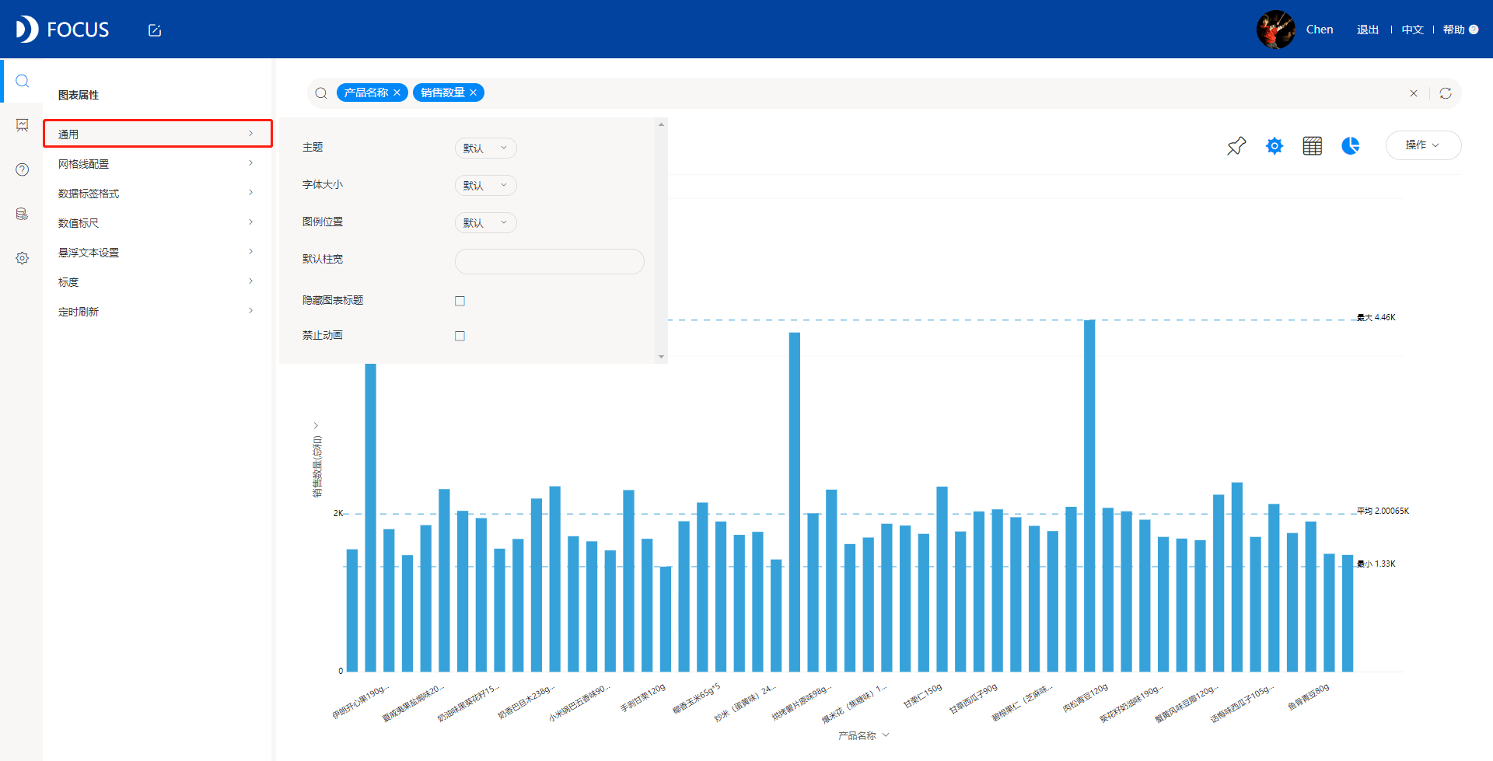Click the edit note icon beside FOCUS logo
The height and width of the screenshot is (761, 1493).
[155, 30]
